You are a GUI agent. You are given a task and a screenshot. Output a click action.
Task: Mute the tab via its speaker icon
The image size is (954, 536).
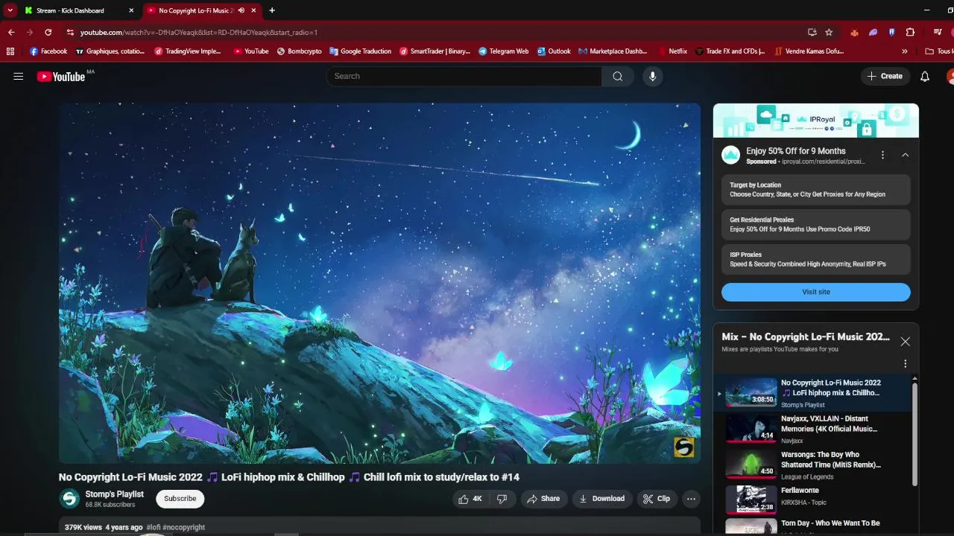[x=241, y=10]
